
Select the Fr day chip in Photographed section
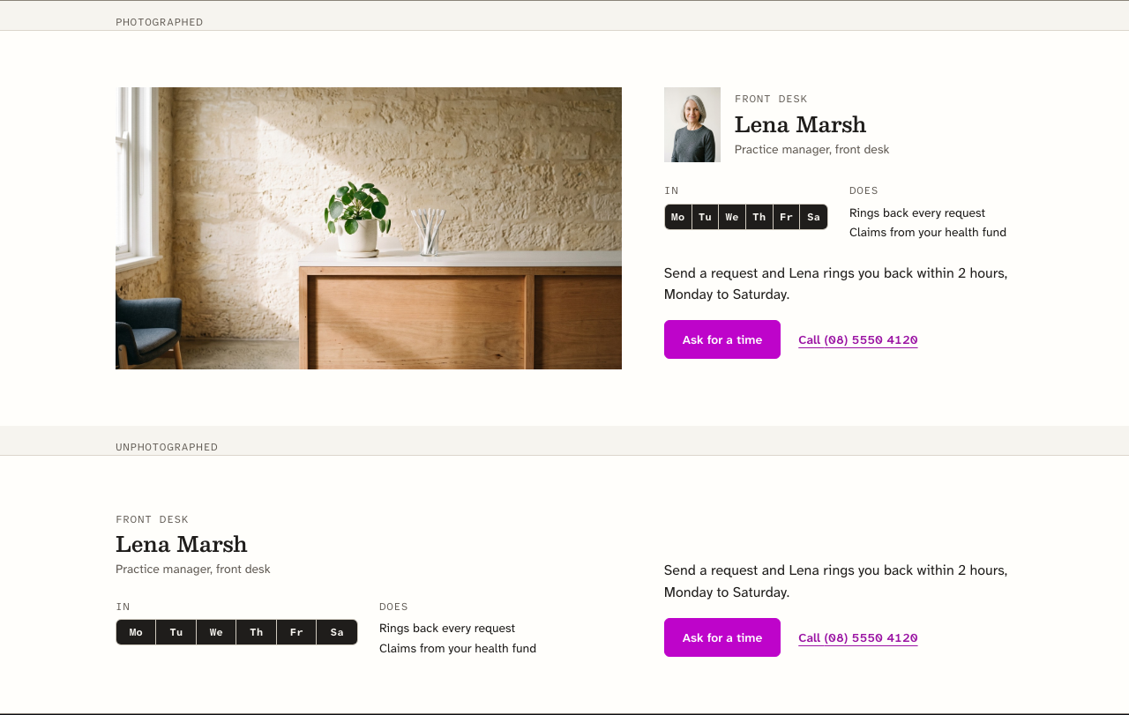[x=787, y=217]
